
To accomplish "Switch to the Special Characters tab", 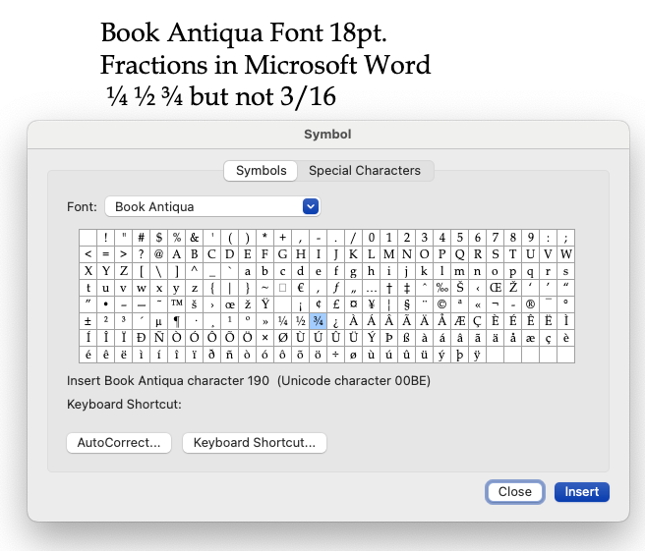I will [x=365, y=171].
